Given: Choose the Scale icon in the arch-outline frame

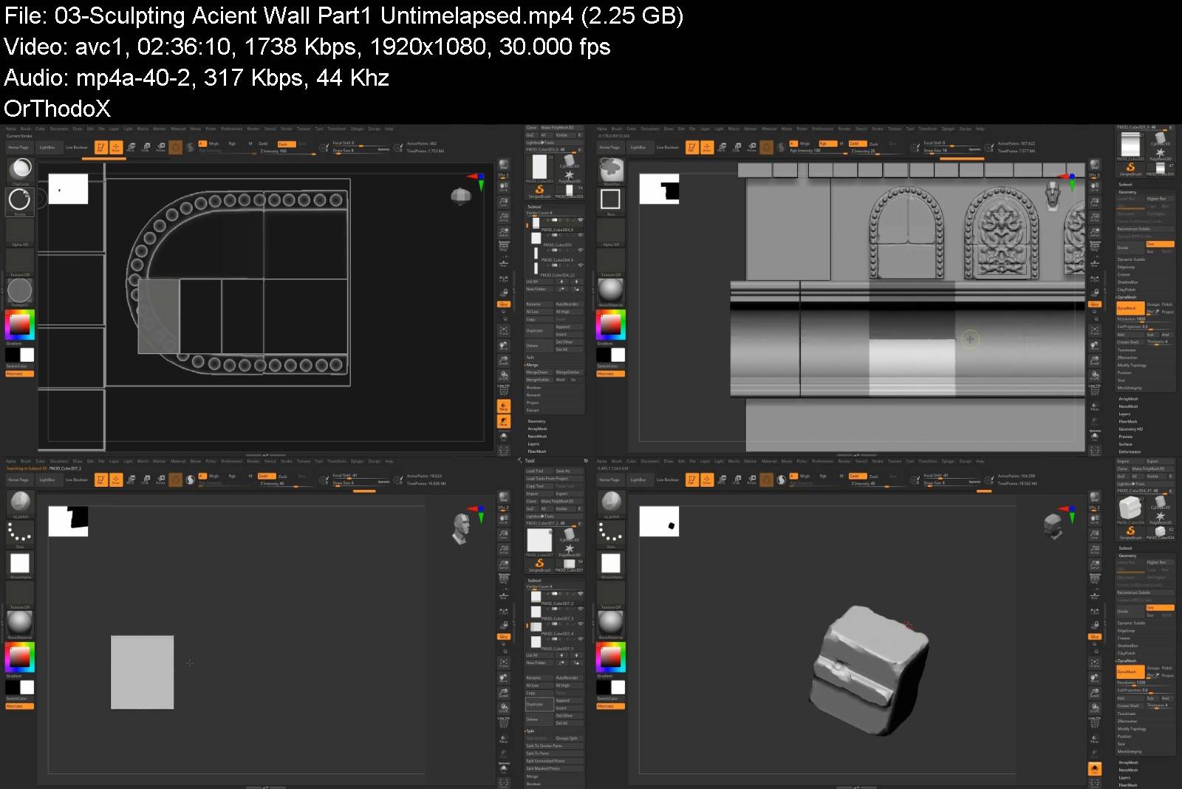Looking at the screenshot, I should coord(146,147).
